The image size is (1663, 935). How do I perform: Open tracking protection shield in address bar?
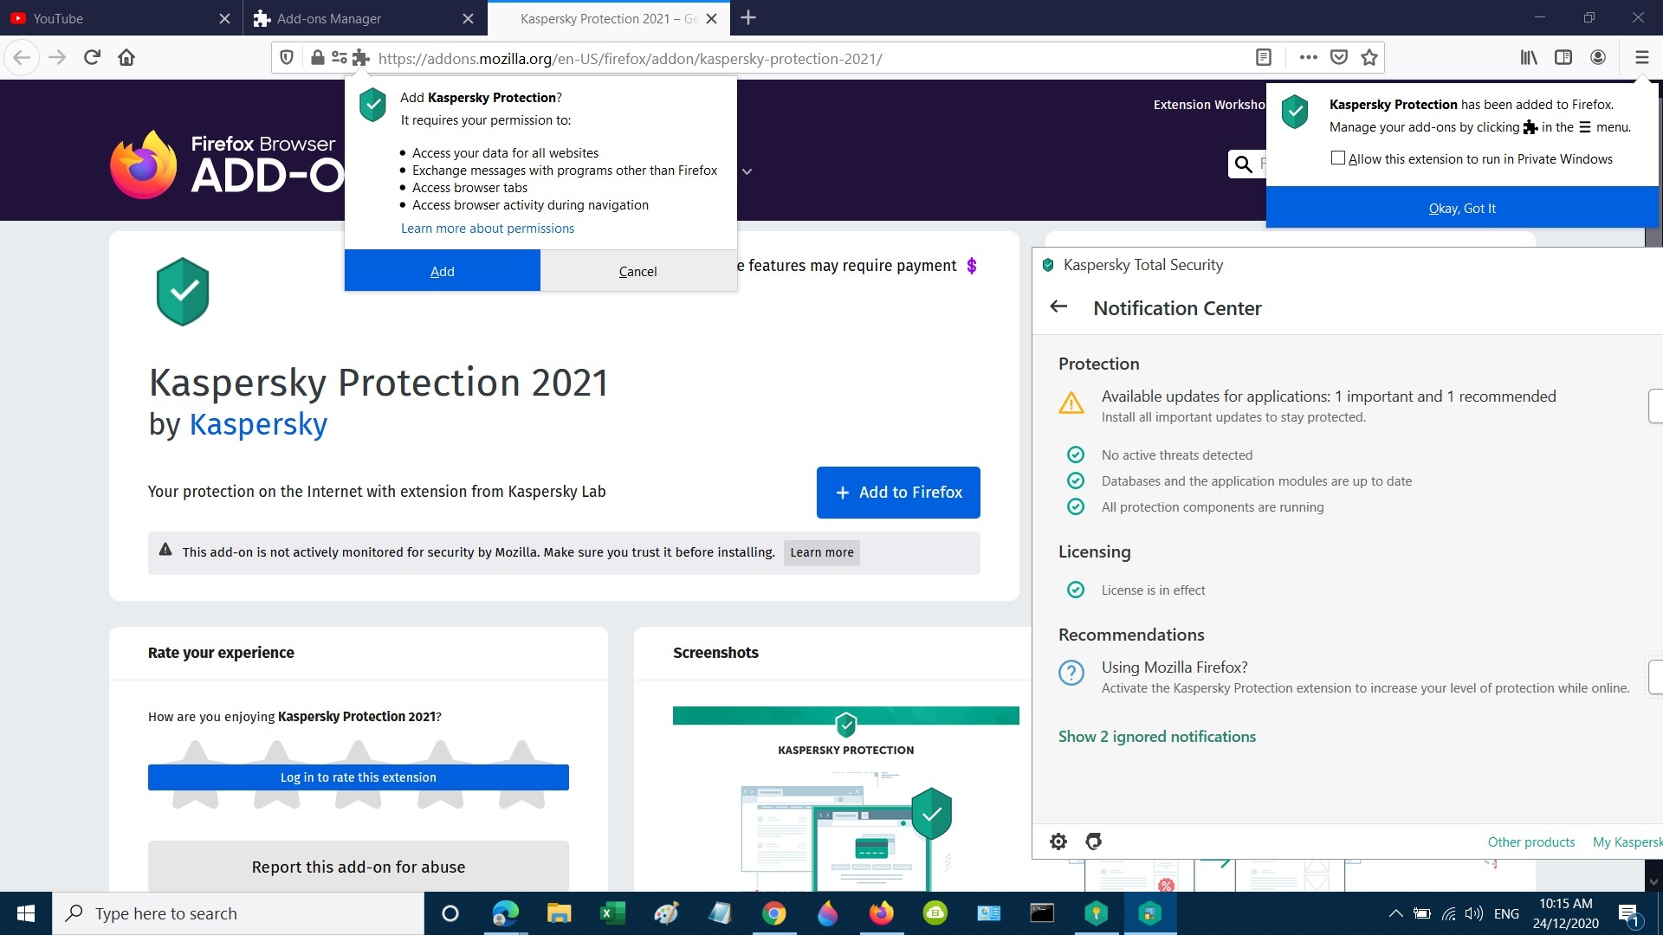(287, 58)
